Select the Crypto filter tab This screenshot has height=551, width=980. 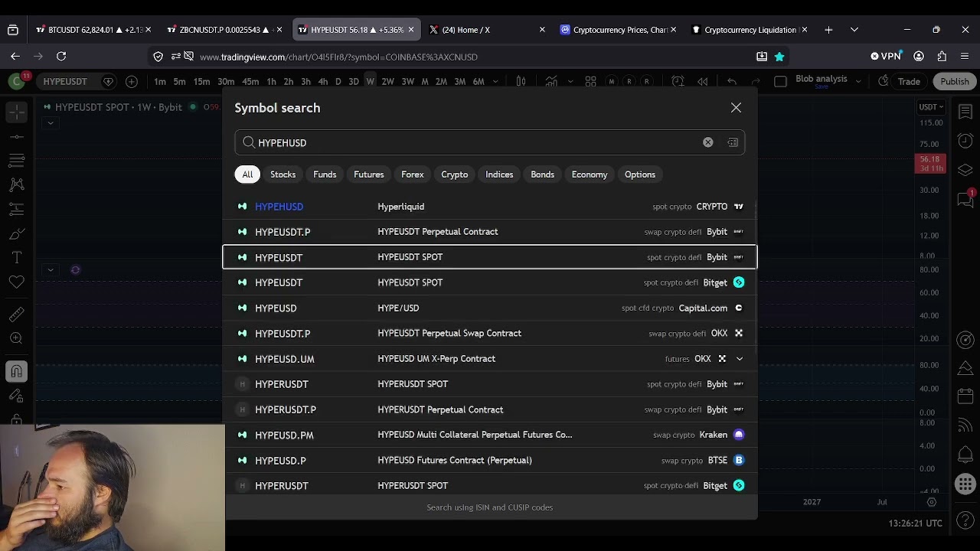click(454, 174)
